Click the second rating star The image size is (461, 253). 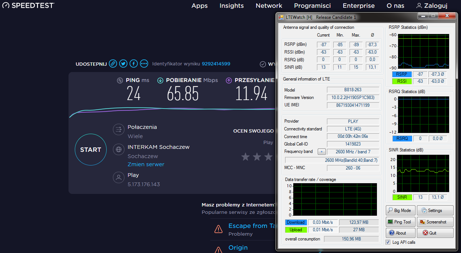257,157
